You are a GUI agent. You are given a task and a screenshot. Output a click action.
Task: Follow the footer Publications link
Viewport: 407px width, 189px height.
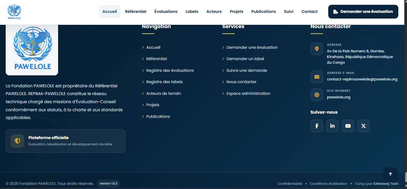point(158,117)
